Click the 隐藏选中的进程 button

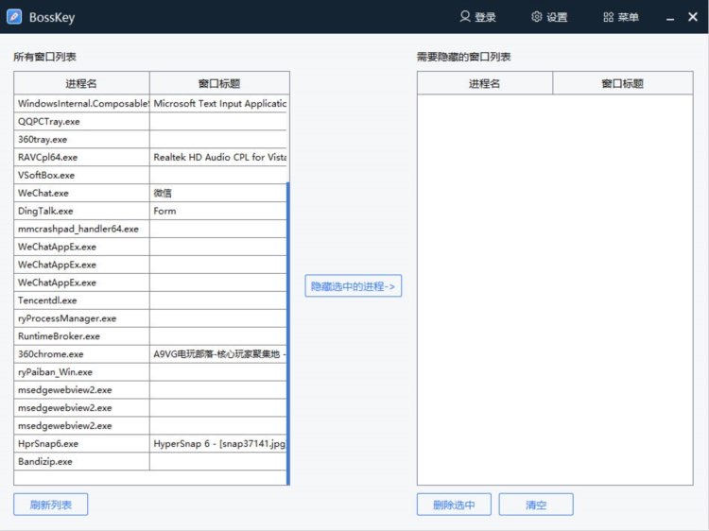[x=353, y=286]
